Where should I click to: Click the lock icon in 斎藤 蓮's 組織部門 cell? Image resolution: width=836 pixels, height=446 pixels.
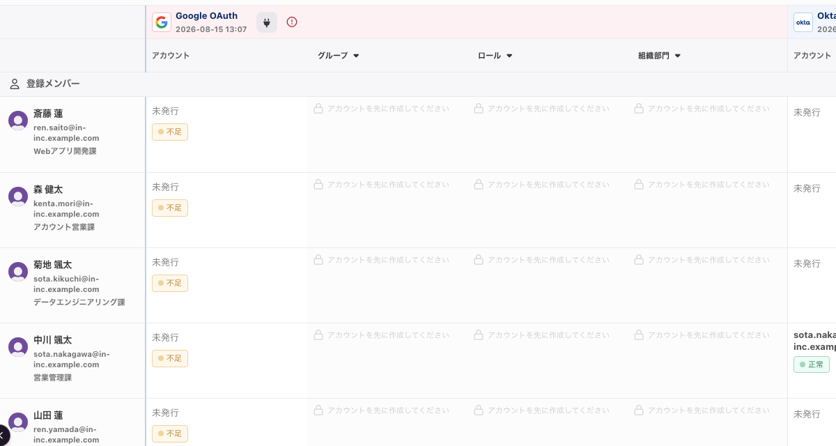pyautogui.click(x=639, y=109)
